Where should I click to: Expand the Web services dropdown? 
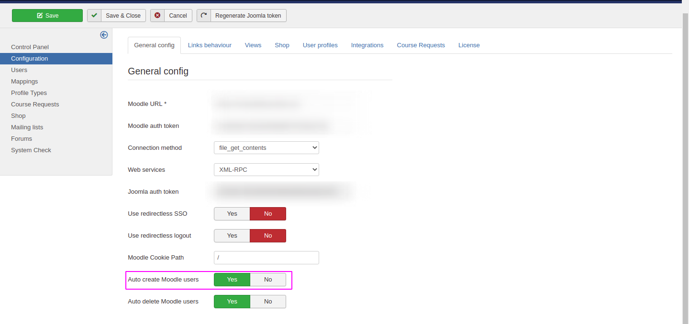(266, 170)
